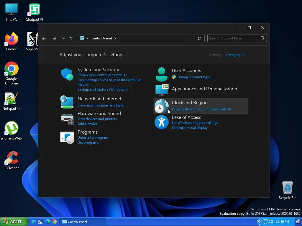Open the Hardware and Sound heading
302x226 pixels.
click(x=99, y=113)
